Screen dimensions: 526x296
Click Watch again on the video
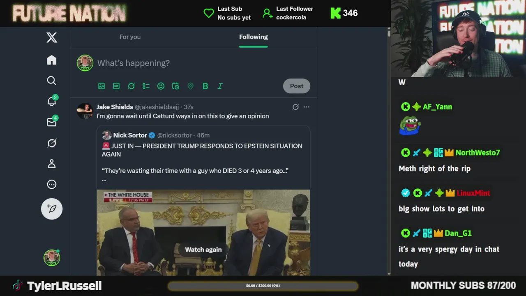(x=203, y=250)
